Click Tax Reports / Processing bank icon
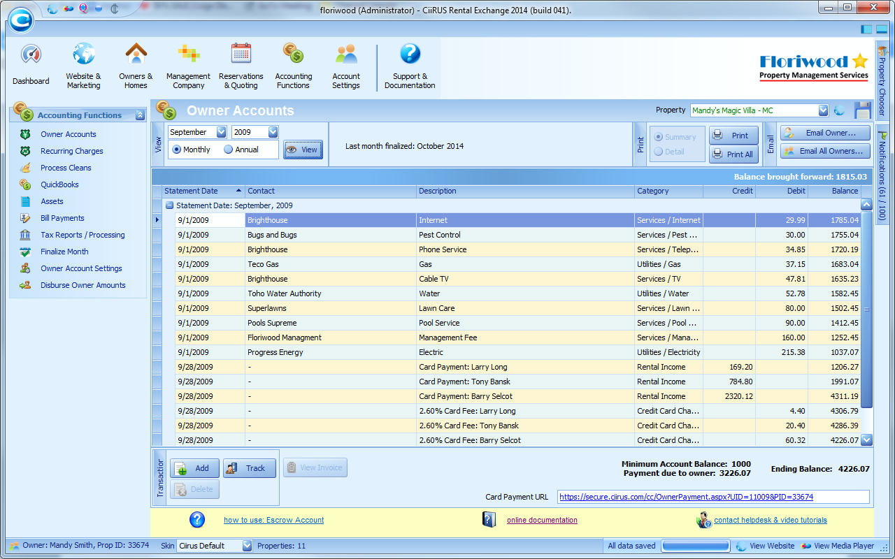 coord(26,235)
